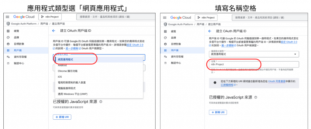311x129 pixels.
Task: Open 用戶端 breadcrumb in right screenshot
Action: tap(200, 24)
